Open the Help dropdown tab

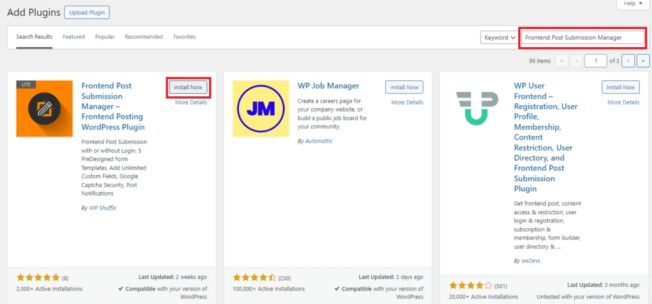tap(632, 4)
